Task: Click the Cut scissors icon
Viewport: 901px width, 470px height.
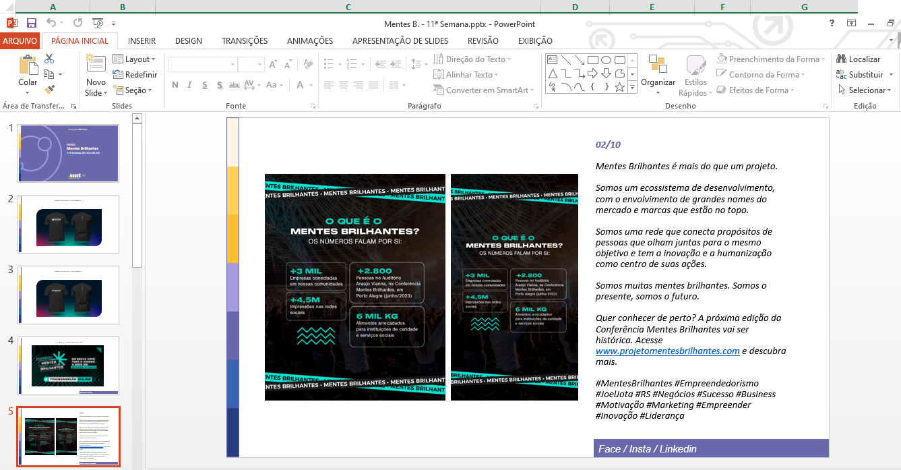Action: coord(49,59)
